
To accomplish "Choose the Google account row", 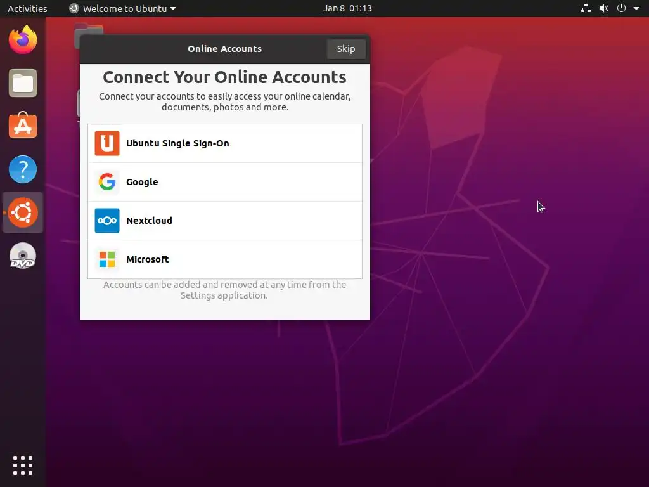I will pyautogui.click(x=225, y=182).
